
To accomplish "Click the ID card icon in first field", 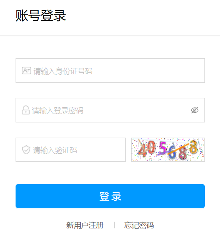I will (27, 71).
